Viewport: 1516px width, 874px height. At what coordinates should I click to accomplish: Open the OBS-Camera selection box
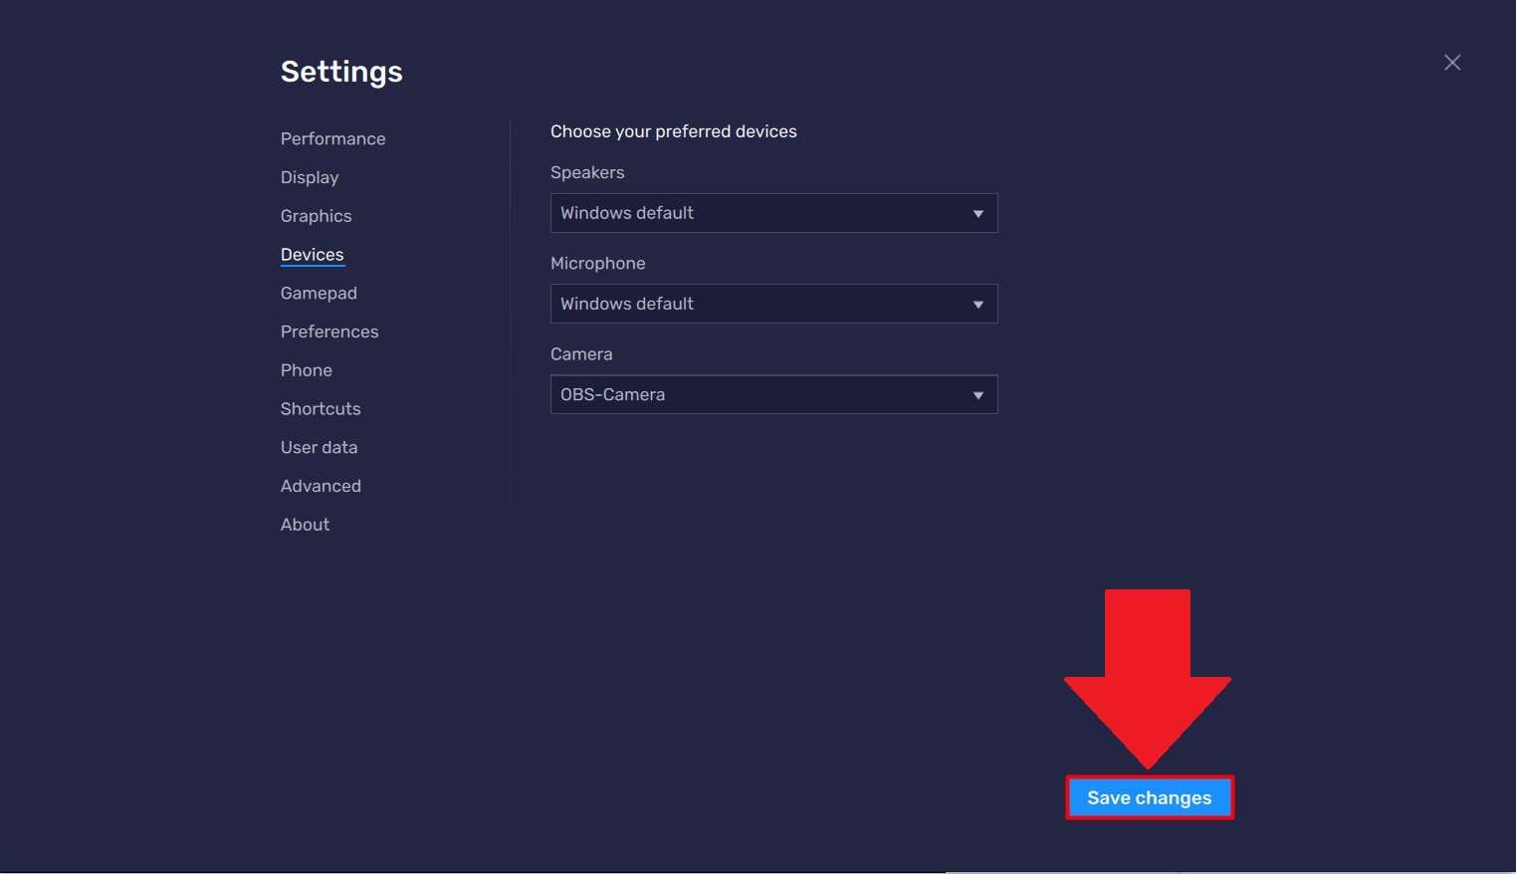coord(757,394)
